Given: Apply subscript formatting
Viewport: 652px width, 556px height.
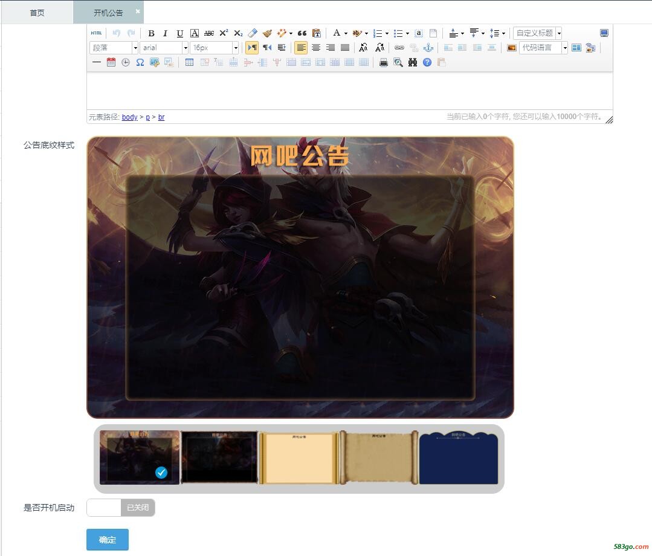Looking at the screenshot, I should 238,33.
